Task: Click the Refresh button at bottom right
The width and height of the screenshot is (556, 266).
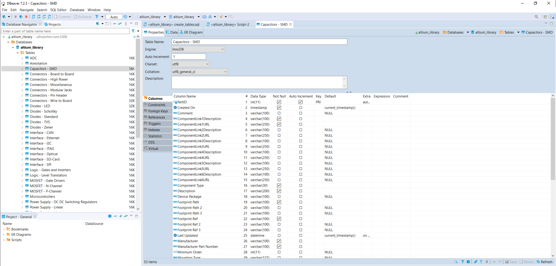Action: (x=544, y=262)
